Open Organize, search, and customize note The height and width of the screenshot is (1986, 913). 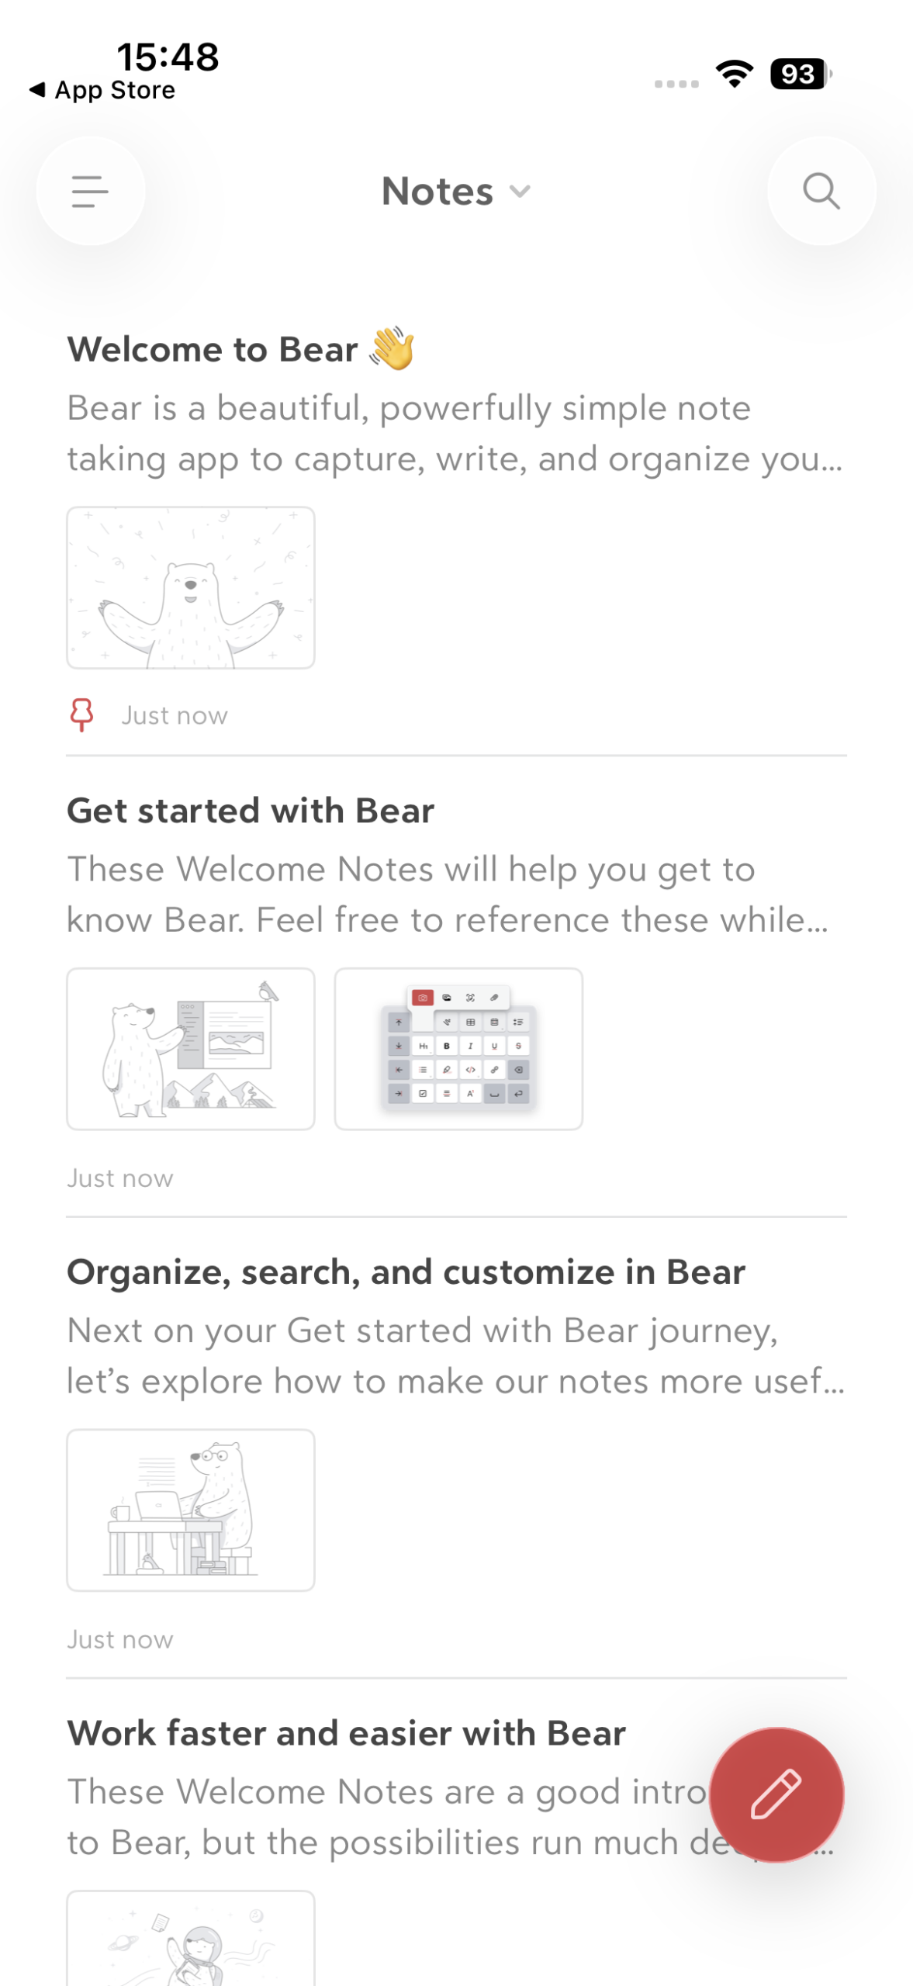click(x=406, y=1272)
